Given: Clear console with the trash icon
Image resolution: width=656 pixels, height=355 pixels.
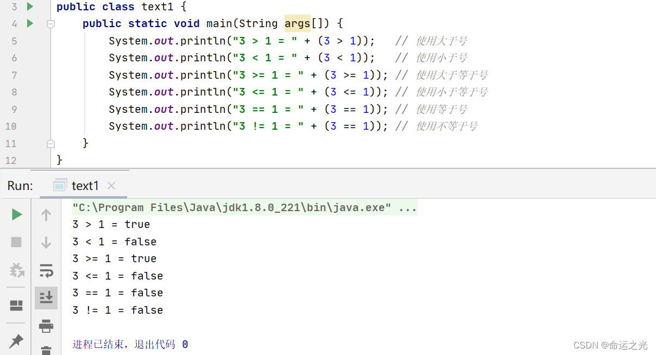Looking at the screenshot, I should tap(46, 350).
